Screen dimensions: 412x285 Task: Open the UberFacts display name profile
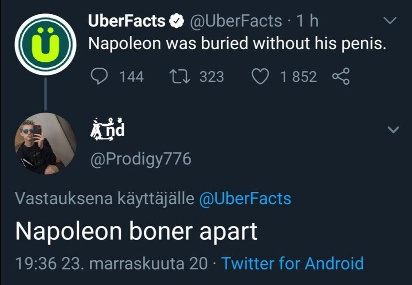pyautogui.click(x=127, y=21)
